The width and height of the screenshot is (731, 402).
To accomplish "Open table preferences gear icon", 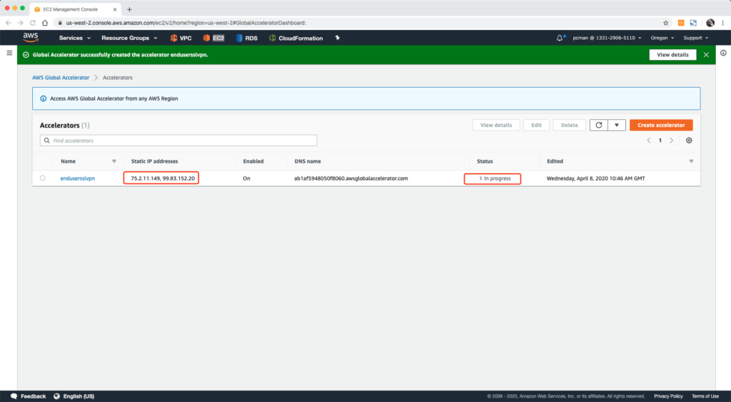I will pos(689,140).
